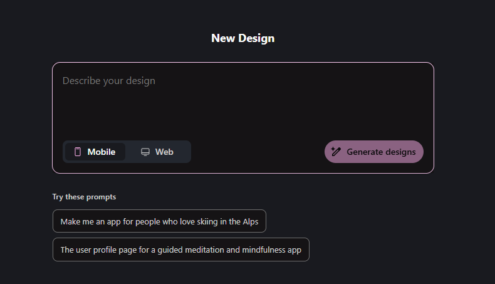This screenshot has width=495, height=284.
Task: Click the word Alps in the first prompt
Action: point(250,221)
